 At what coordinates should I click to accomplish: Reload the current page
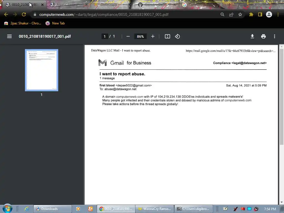tap(24, 14)
